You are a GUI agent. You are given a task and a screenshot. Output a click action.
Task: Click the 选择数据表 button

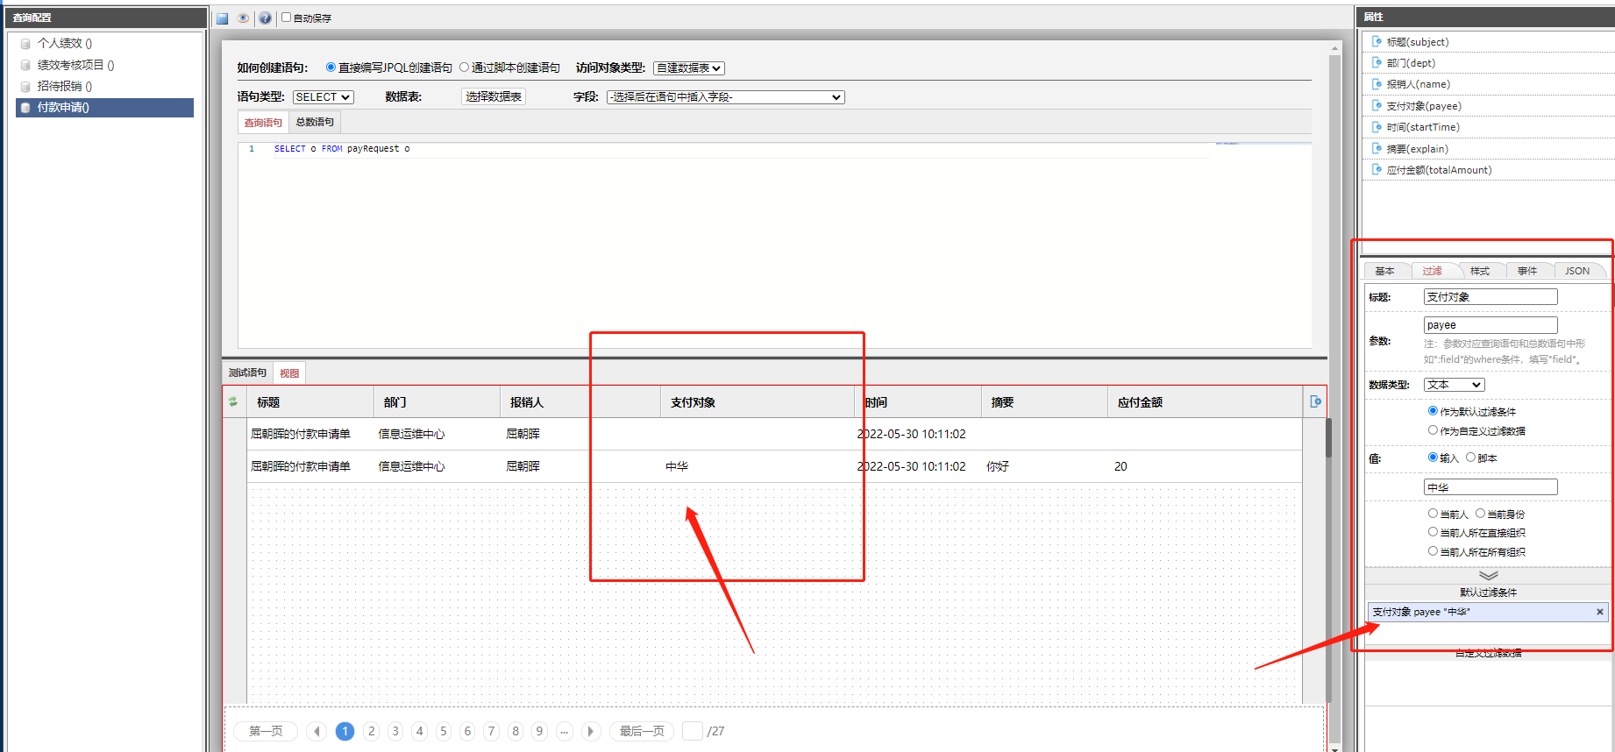coord(494,96)
